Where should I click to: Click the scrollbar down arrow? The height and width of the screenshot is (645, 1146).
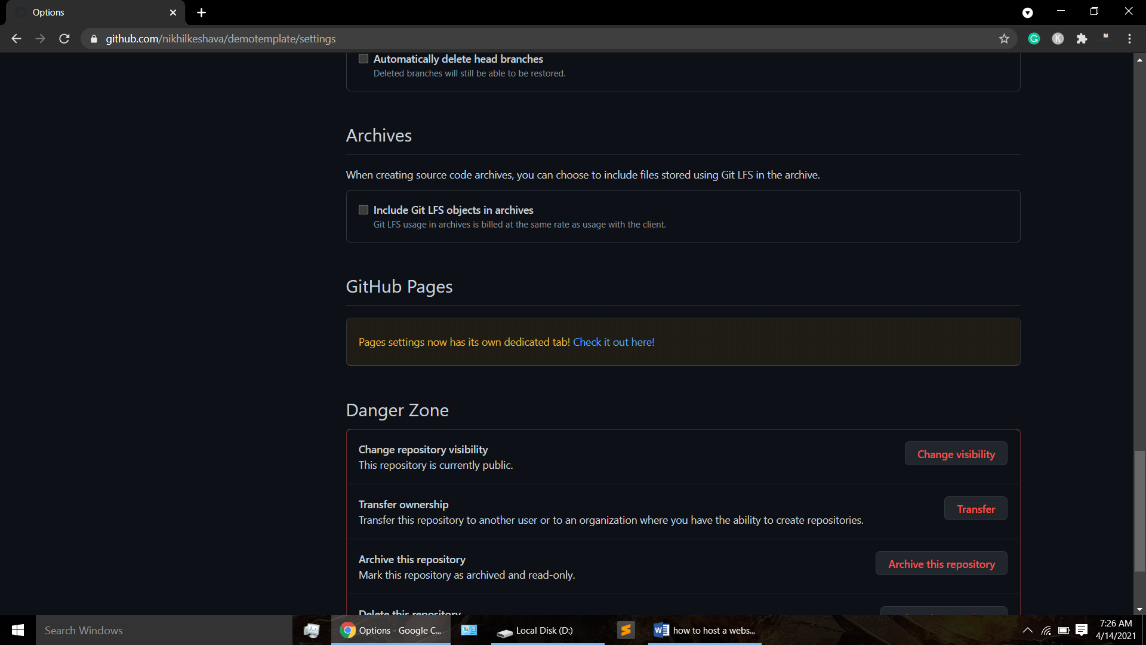(1139, 610)
